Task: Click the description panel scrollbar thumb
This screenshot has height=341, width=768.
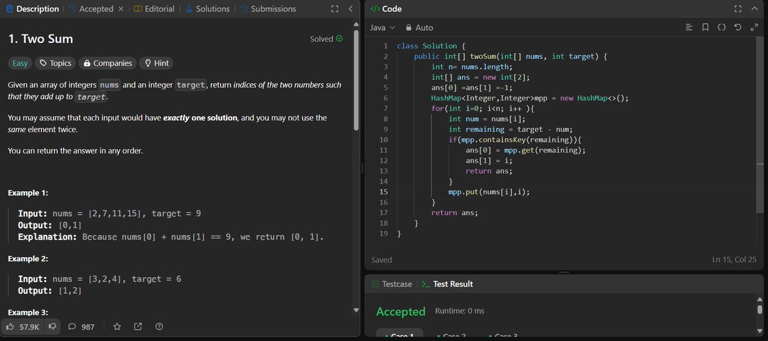Action: (x=356, y=79)
